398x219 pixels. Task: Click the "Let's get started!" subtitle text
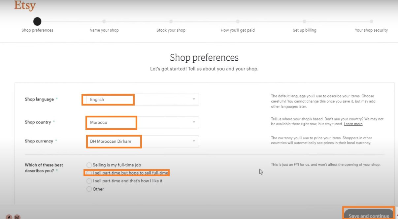point(204,69)
